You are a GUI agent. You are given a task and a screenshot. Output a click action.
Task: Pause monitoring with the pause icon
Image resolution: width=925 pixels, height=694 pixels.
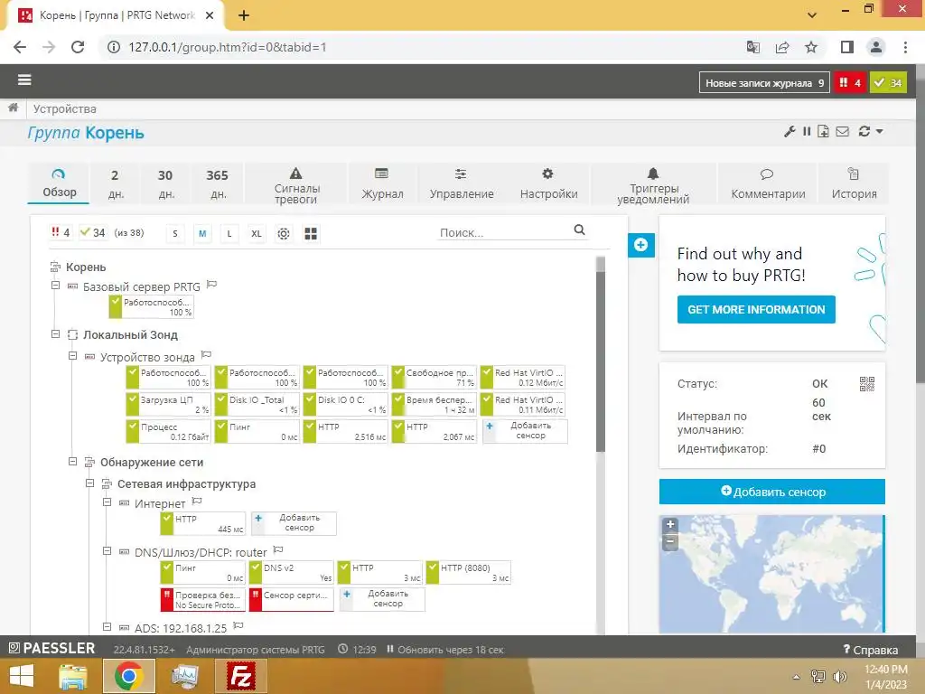[807, 131]
